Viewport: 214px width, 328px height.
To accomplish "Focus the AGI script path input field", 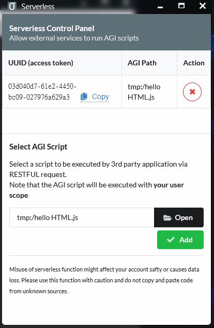I will (x=82, y=217).
